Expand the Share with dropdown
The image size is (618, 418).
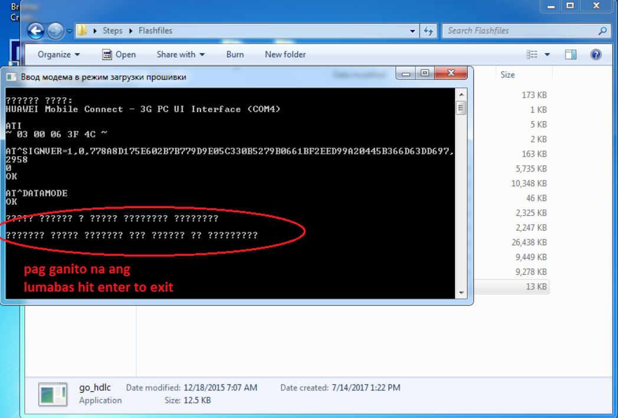click(180, 54)
